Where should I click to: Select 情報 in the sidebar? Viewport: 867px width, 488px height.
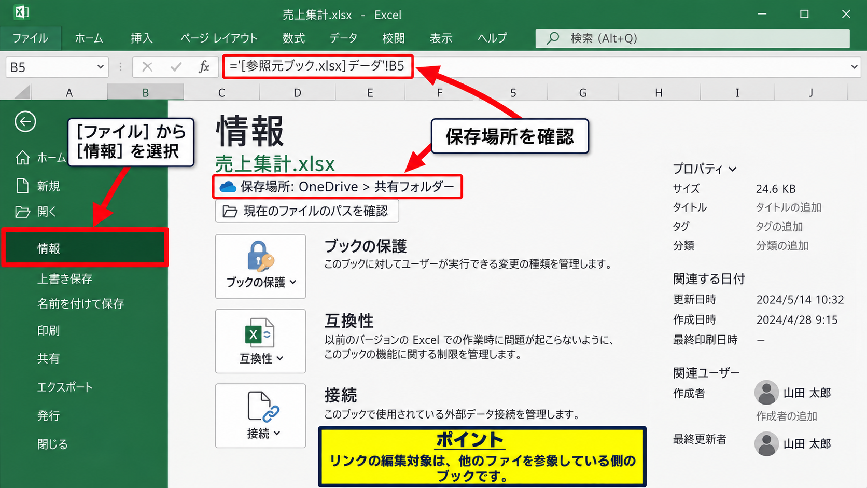coord(85,248)
